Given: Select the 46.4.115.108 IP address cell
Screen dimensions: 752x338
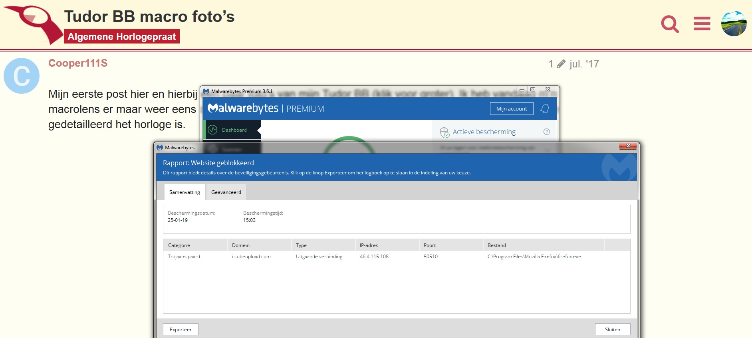Looking at the screenshot, I should (x=374, y=257).
